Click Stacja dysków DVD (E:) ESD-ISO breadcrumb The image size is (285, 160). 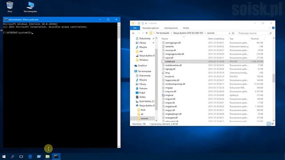[x=188, y=33]
